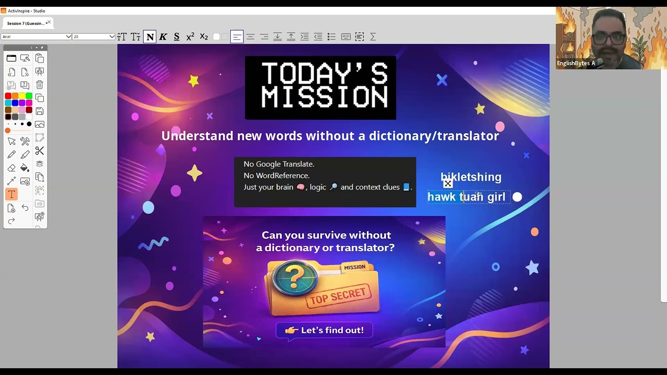Click the white circle text box handle
667x375 pixels.
[517, 197]
